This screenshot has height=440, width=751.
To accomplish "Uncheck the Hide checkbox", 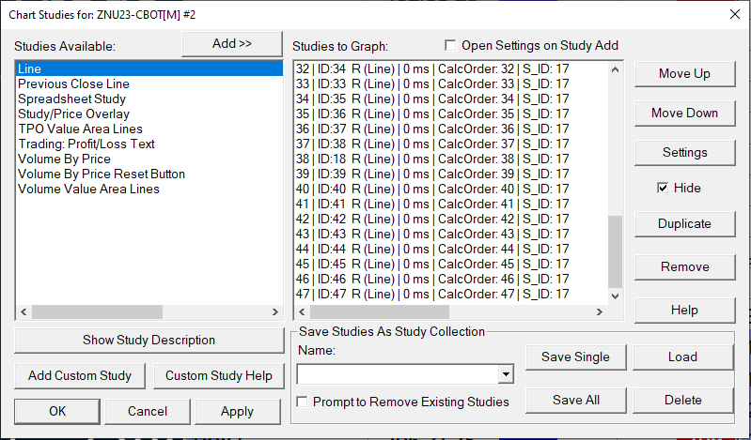I will [664, 189].
